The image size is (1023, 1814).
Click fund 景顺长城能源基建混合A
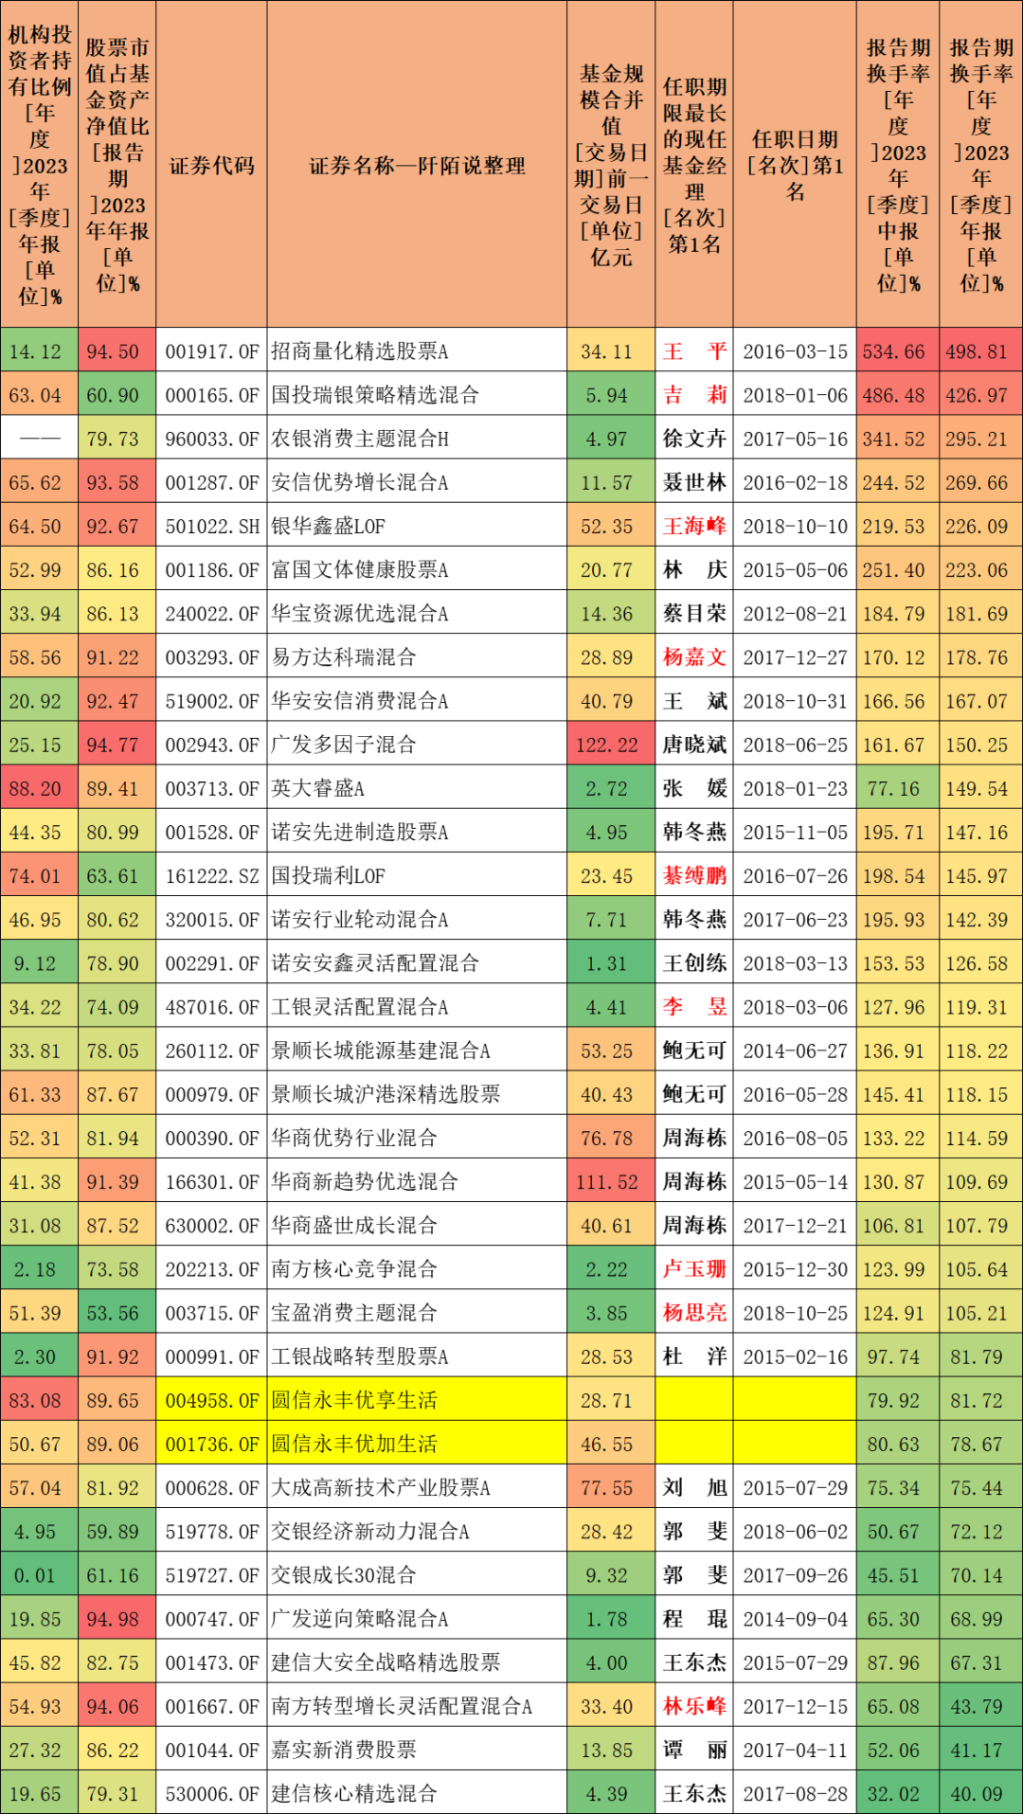(381, 1051)
